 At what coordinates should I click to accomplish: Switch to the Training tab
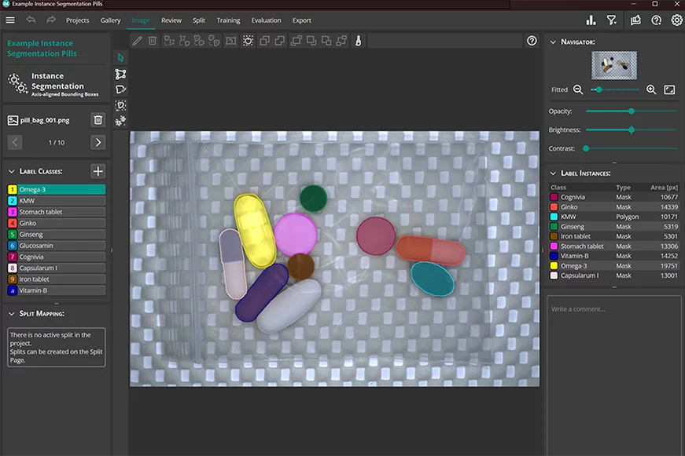[x=228, y=20]
